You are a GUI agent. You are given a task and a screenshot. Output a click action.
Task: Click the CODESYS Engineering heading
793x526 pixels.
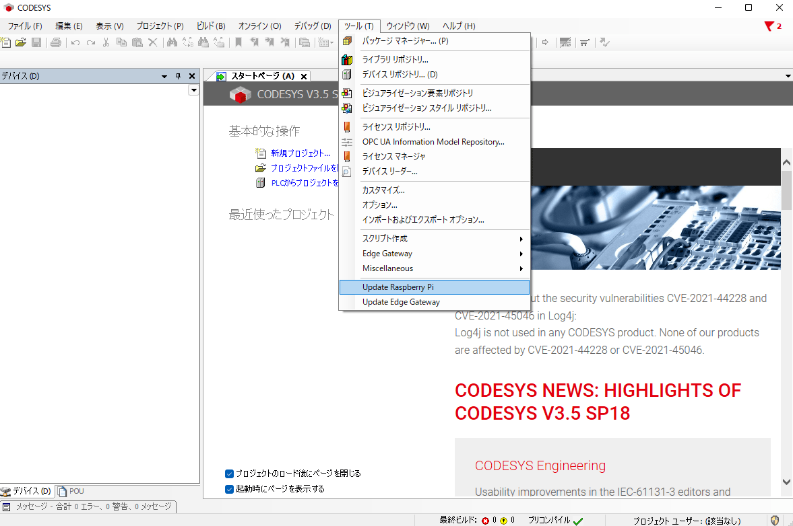tap(540, 465)
